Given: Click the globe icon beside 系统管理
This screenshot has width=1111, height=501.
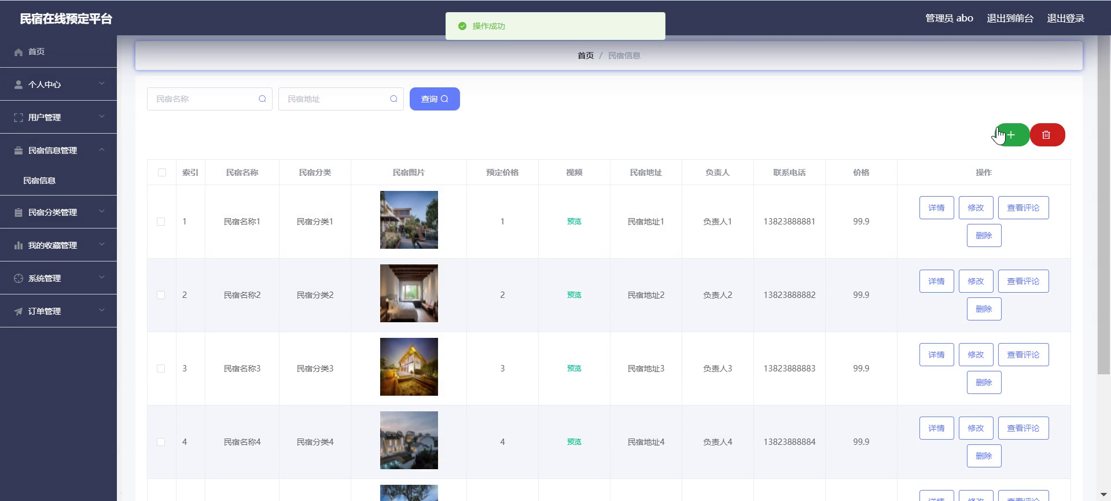Looking at the screenshot, I should point(19,278).
